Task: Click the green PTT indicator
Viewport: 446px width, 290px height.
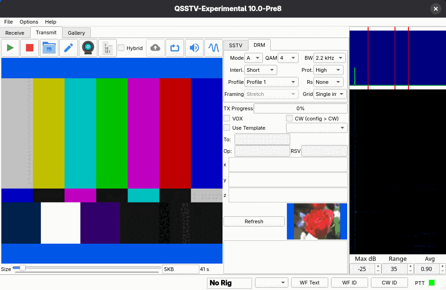Action: click(432, 283)
